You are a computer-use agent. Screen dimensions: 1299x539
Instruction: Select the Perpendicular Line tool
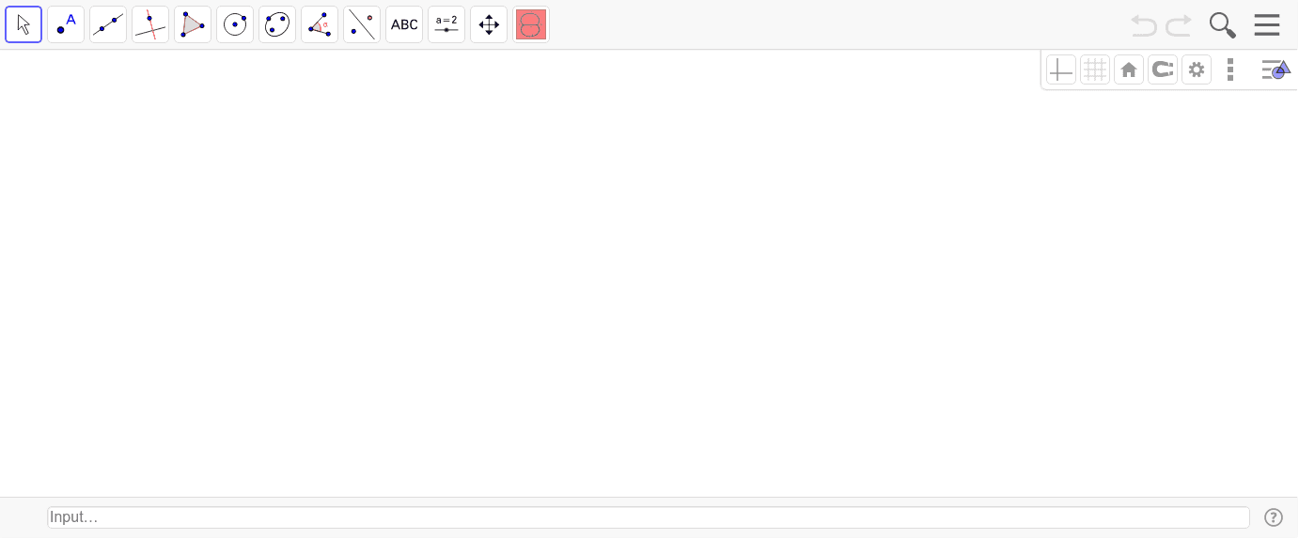click(150, 24)
